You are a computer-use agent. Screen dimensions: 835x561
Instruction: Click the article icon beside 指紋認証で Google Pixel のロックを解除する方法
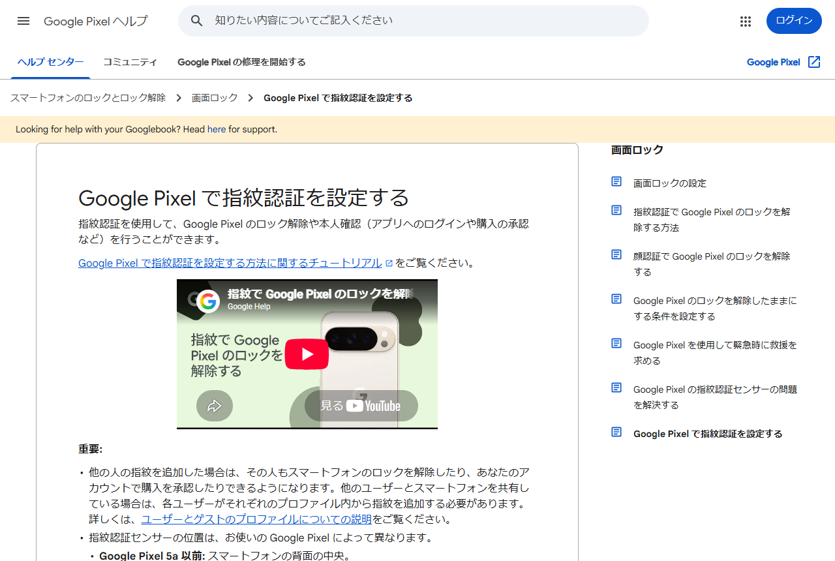[616, 210]
